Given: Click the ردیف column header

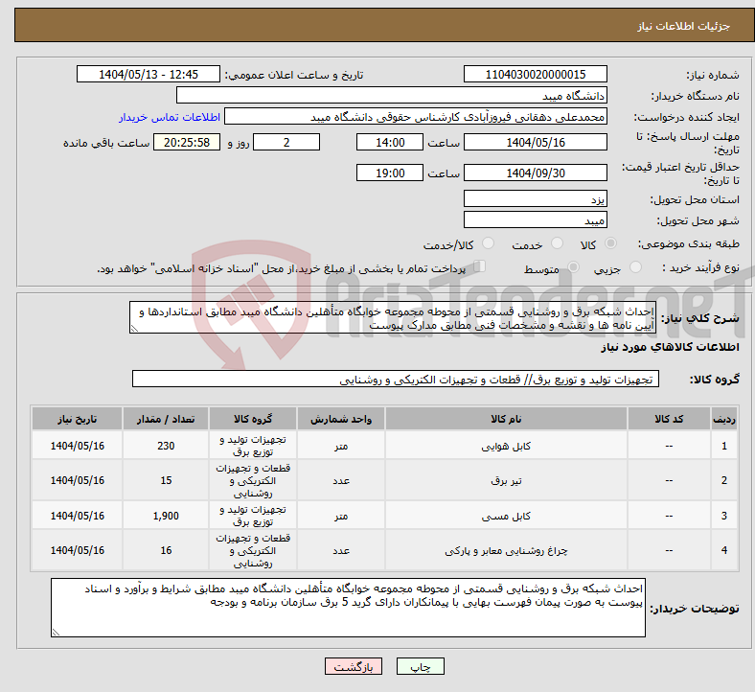Looking at the screenshot, I should click(x=723, y=419).
